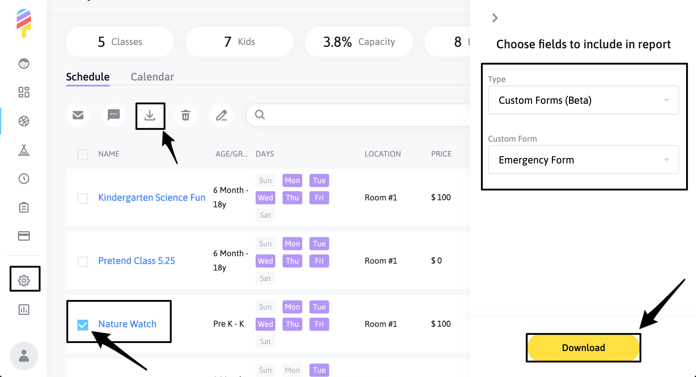Open the reports bar-chart icon in the sidebar
Screen dimensions: 696x377
coord(24,310)
